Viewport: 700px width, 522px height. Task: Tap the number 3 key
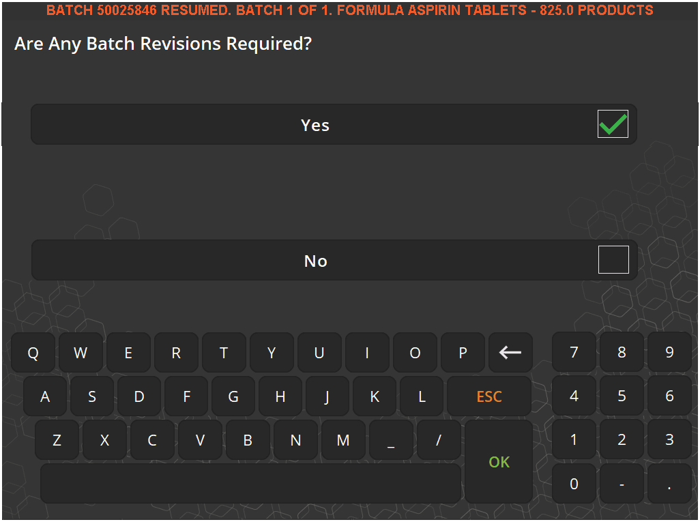tap(669, 439)
